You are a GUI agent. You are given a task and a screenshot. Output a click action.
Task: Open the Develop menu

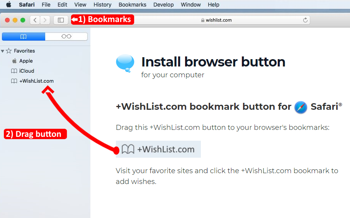(x=163, y=5)
